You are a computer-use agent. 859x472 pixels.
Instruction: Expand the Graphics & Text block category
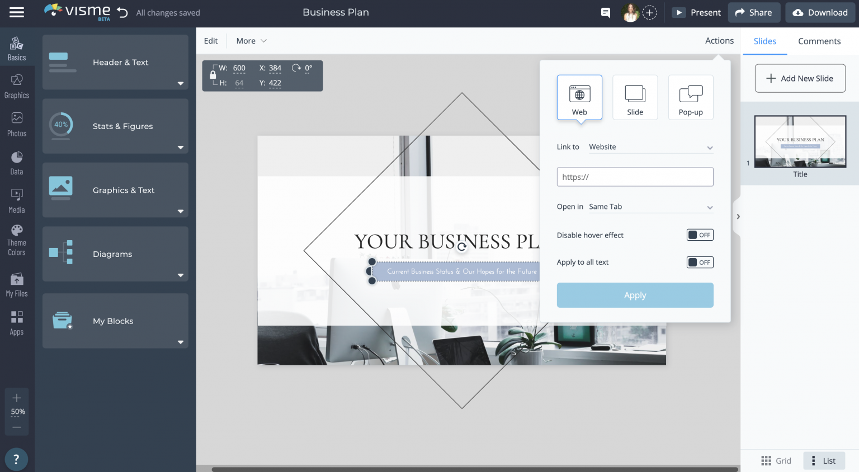coord(115,190)
